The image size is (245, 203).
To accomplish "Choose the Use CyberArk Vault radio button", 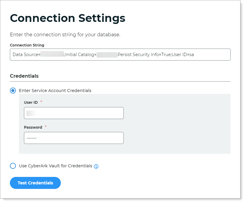I will 13,166.
